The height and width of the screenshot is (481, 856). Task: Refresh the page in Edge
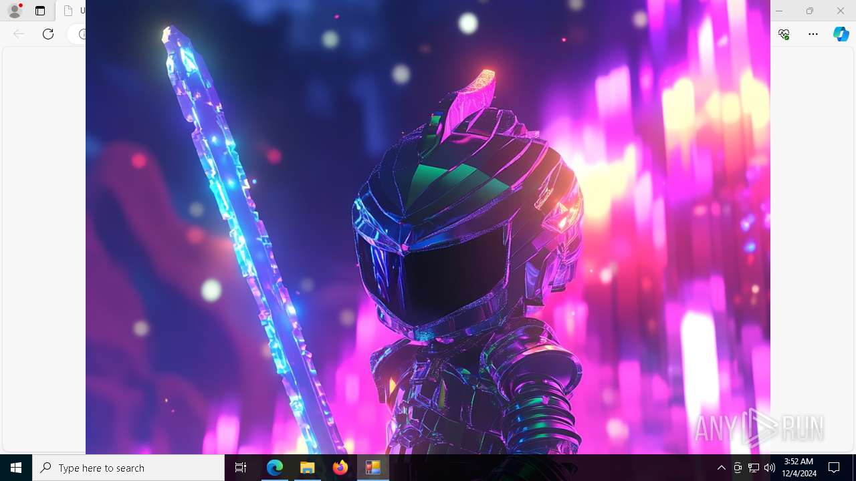[48, 33]
